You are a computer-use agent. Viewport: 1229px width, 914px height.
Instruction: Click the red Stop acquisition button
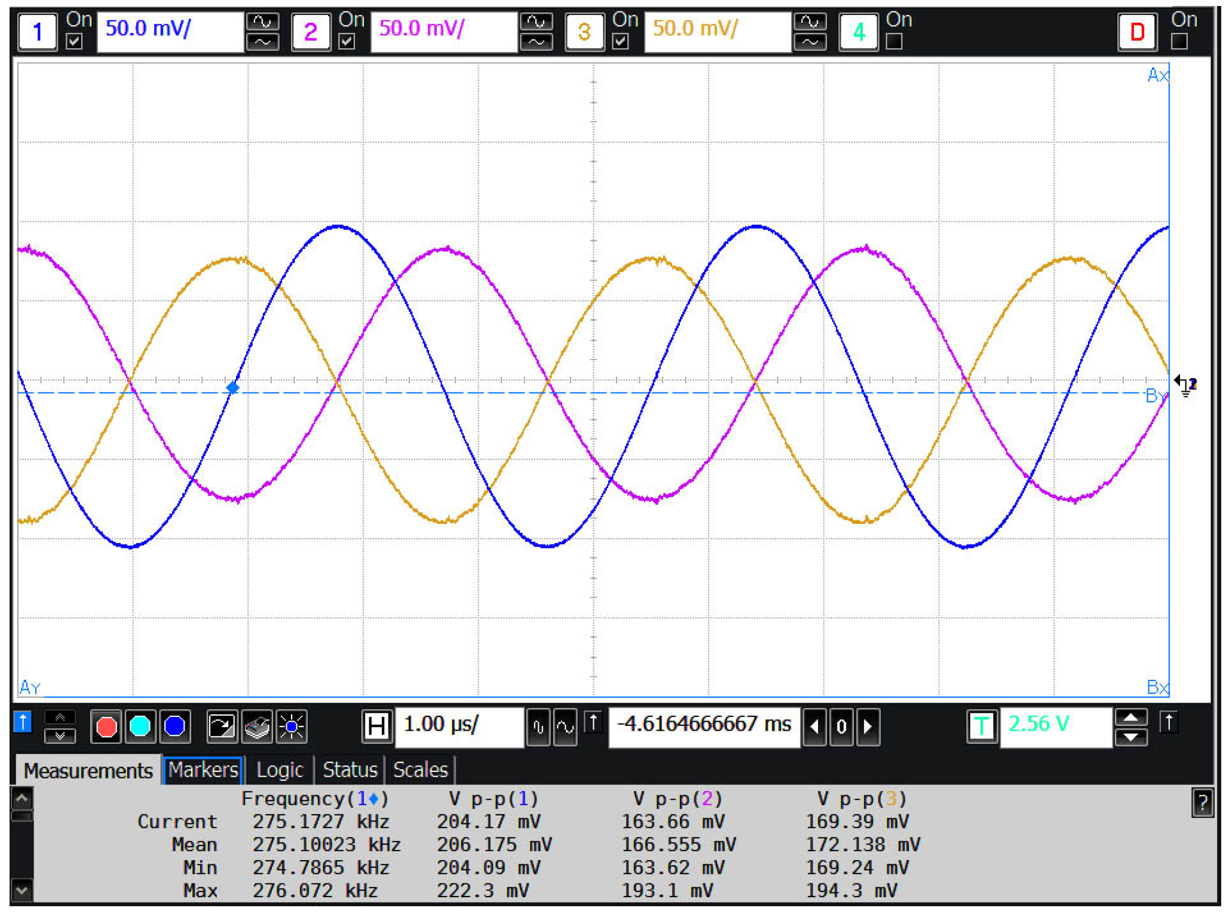(106, 727)
